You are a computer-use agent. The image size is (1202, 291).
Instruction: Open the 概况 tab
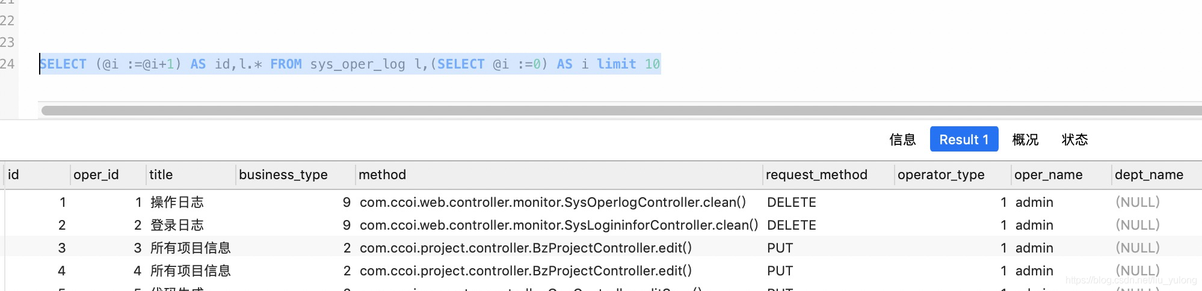click(1025, 139)
